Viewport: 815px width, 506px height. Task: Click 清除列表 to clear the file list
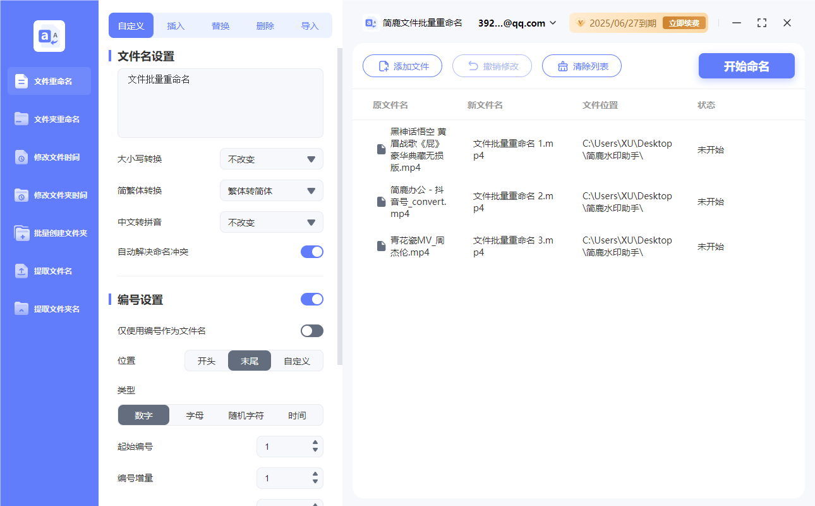(x=581, y=65)
